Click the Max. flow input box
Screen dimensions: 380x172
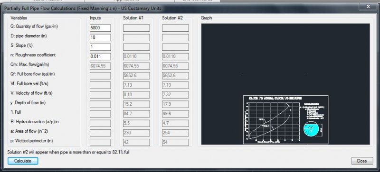pyautogui.click(x=100, y=66)
